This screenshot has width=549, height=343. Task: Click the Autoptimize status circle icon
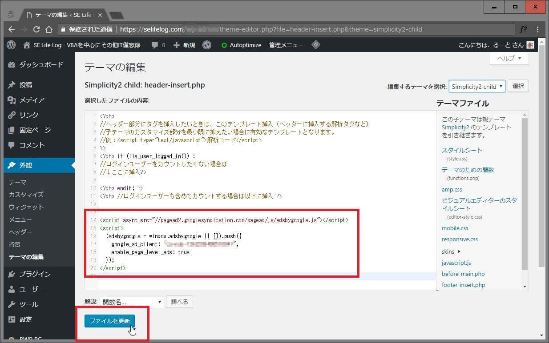(224, 45)
